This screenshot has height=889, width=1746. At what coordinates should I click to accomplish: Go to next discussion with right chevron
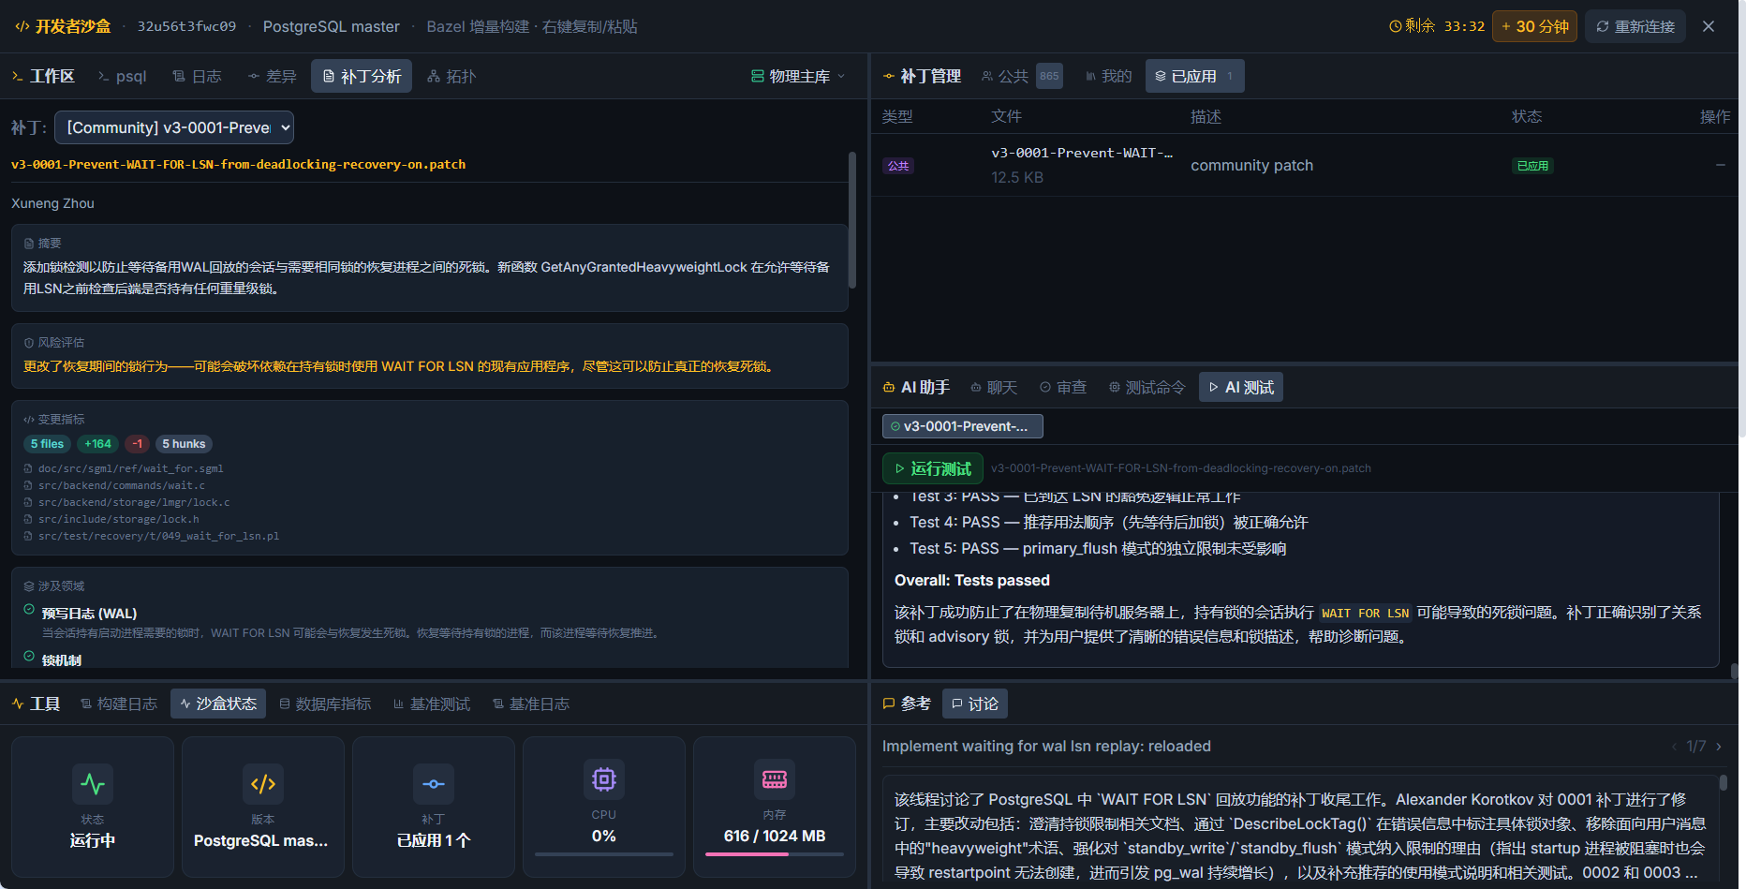coord(1719,747)
